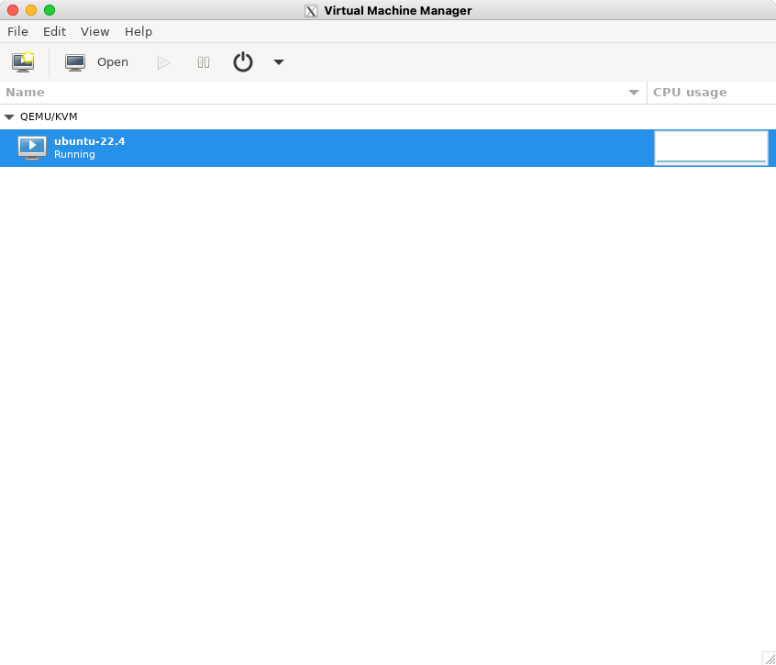Screen dimensions: 776x665
Task: Click the ubuntu-22.4 VM running icon
Action: 32,148
